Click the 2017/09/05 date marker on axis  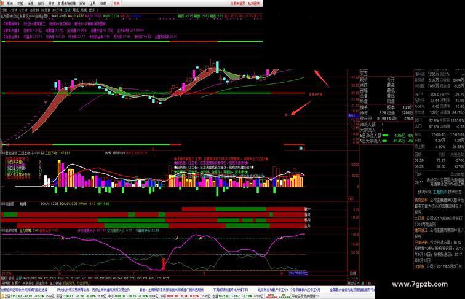tap(298, 274)
